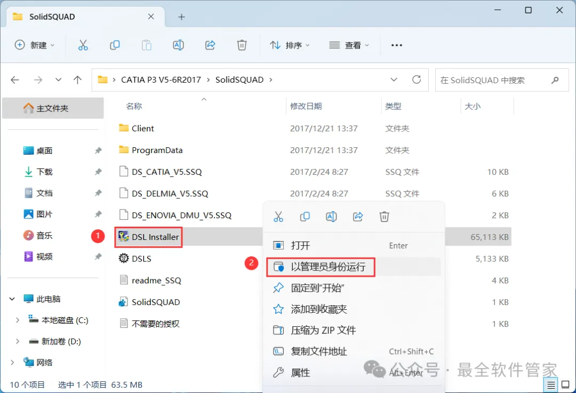The width and height of the screenshot is (576, 393).
Task: Expand the address bar history dropdown
Action: click(394, 79)
